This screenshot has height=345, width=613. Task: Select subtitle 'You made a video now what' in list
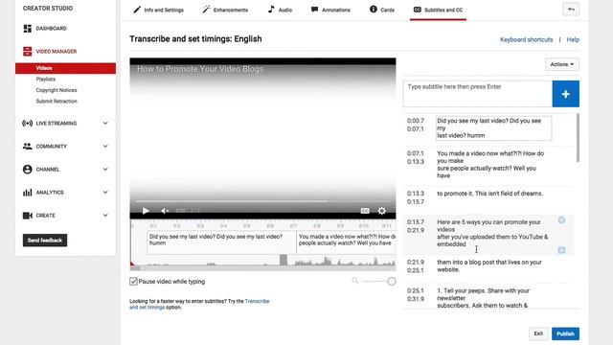coord(490,164)
